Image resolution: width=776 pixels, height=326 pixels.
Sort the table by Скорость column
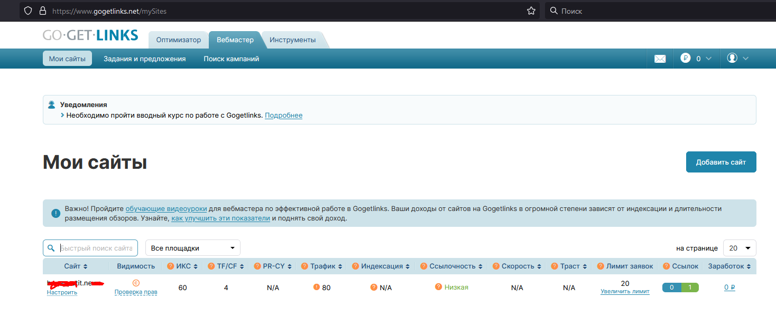521,266
